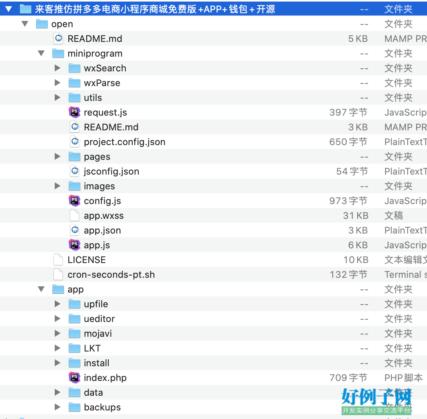The height and width of the screenshot is (419, 427).
Task: Expand the backups folder triangle
Action: point(57,407)
